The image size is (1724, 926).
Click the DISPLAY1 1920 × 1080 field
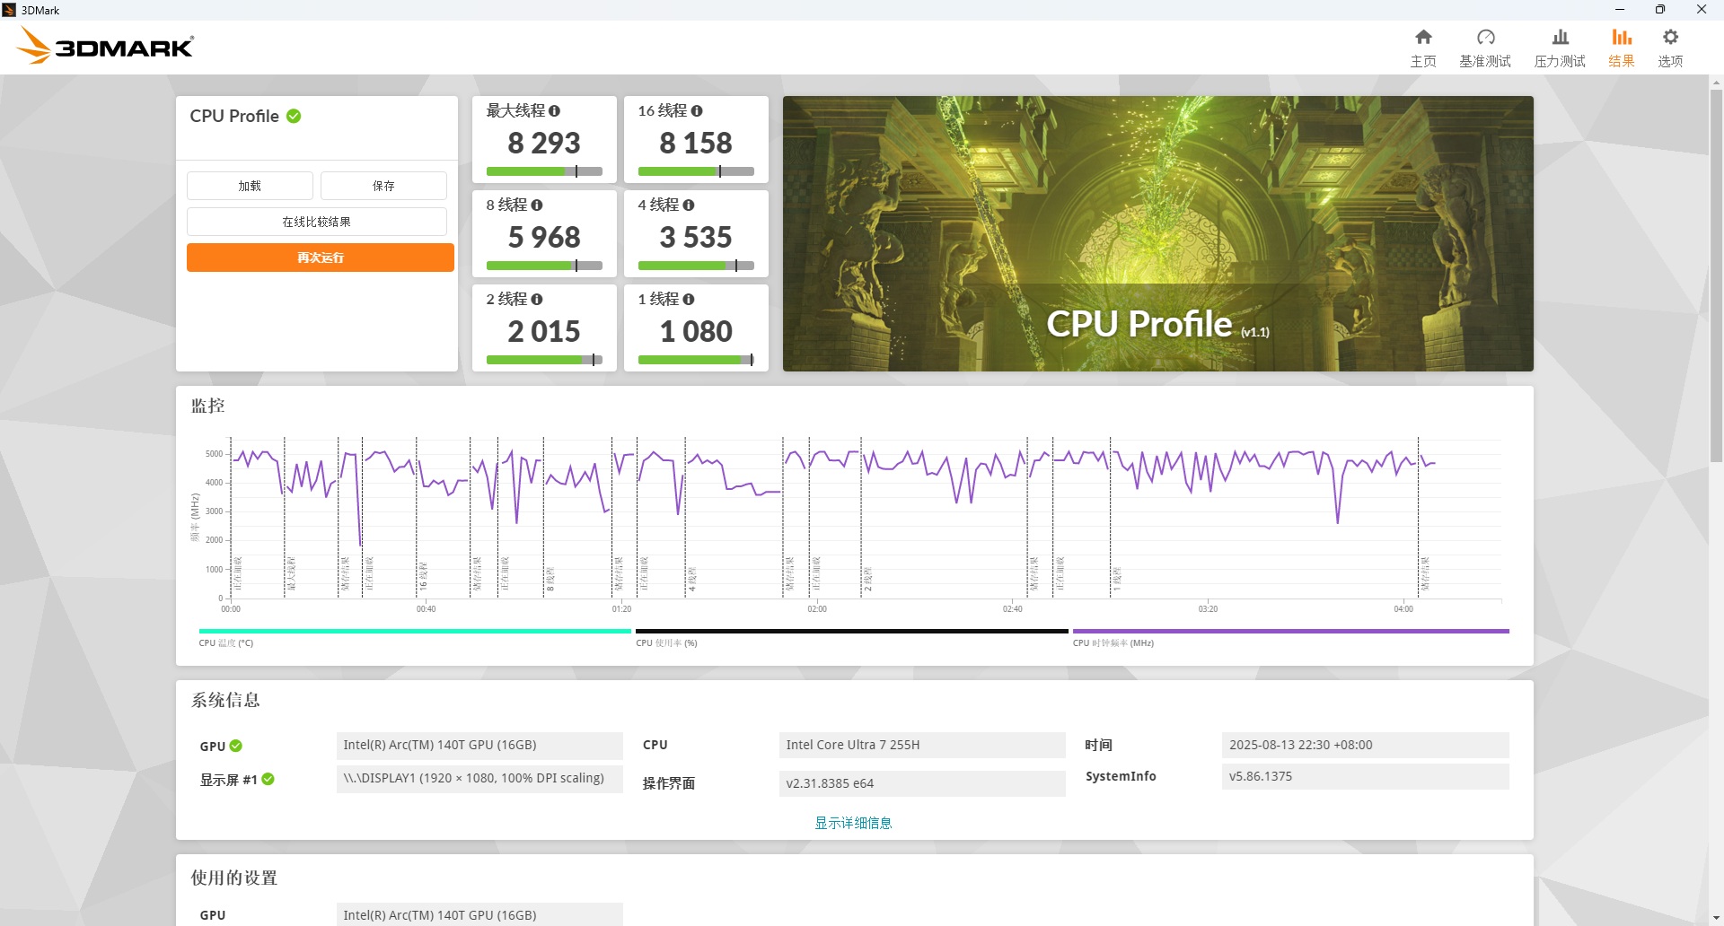(x=479, y=779)
